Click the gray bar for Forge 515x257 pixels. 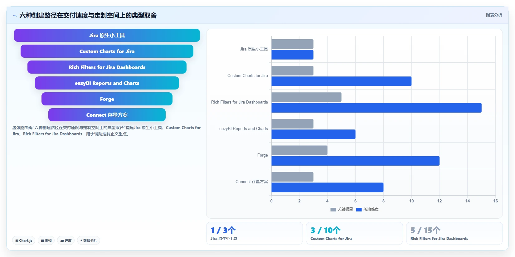click(299, 150)
